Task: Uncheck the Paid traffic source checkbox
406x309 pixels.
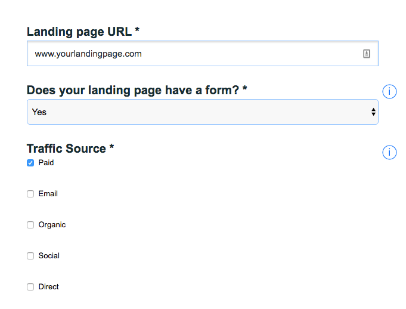Action: (x=30, y=163)
